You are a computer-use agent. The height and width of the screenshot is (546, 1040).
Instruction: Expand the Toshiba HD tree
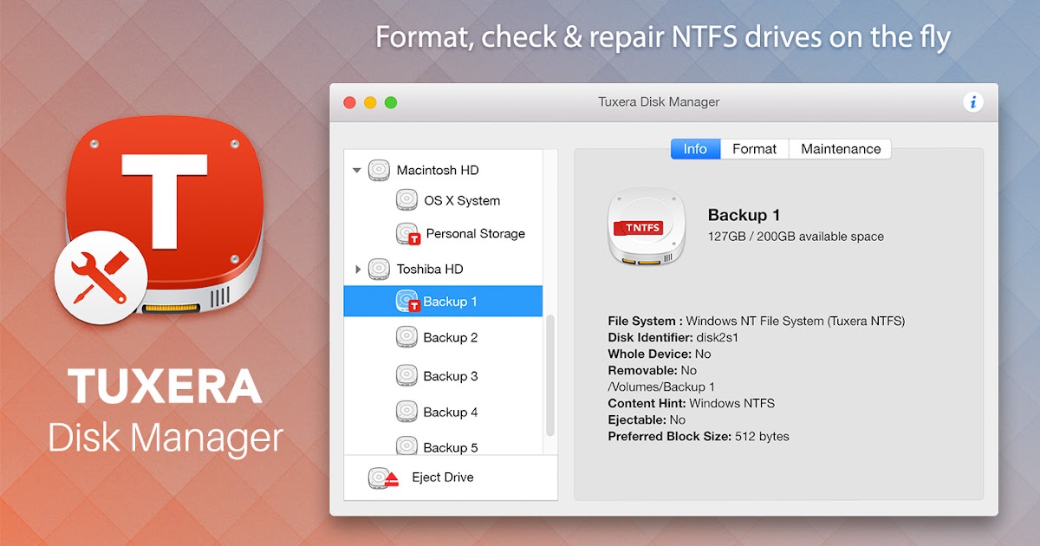pos(358,270)
